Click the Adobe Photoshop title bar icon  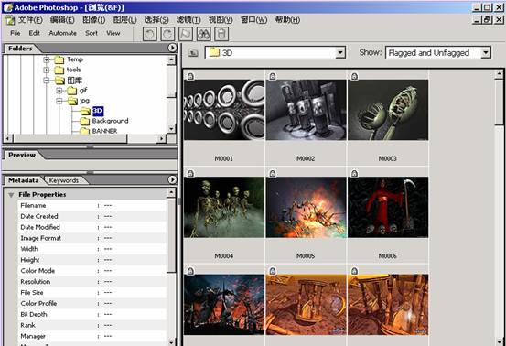point(7,7)
